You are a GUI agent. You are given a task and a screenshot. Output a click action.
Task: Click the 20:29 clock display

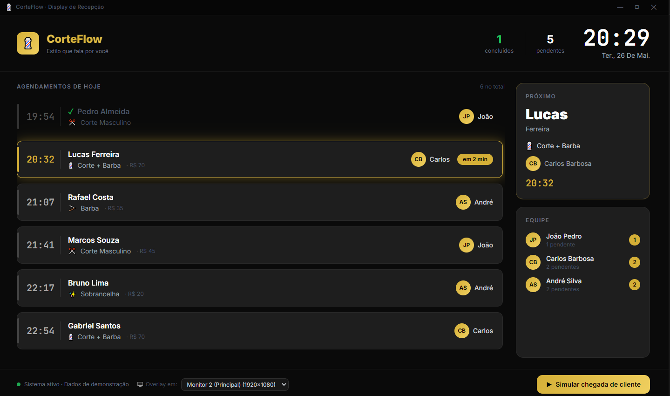pos(616,38)
